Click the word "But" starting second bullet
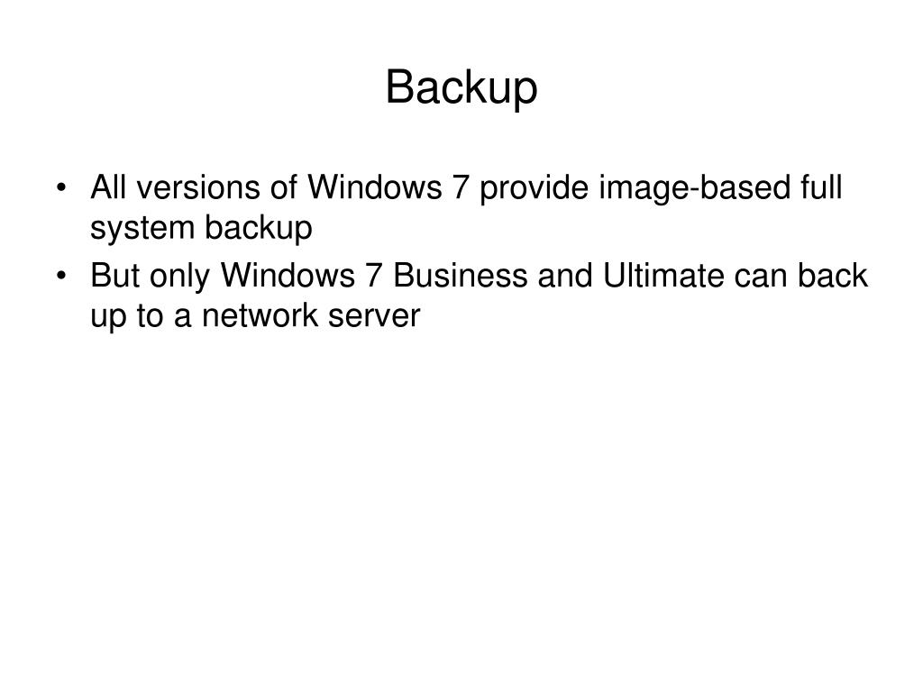923x692 pixels. 114,275
